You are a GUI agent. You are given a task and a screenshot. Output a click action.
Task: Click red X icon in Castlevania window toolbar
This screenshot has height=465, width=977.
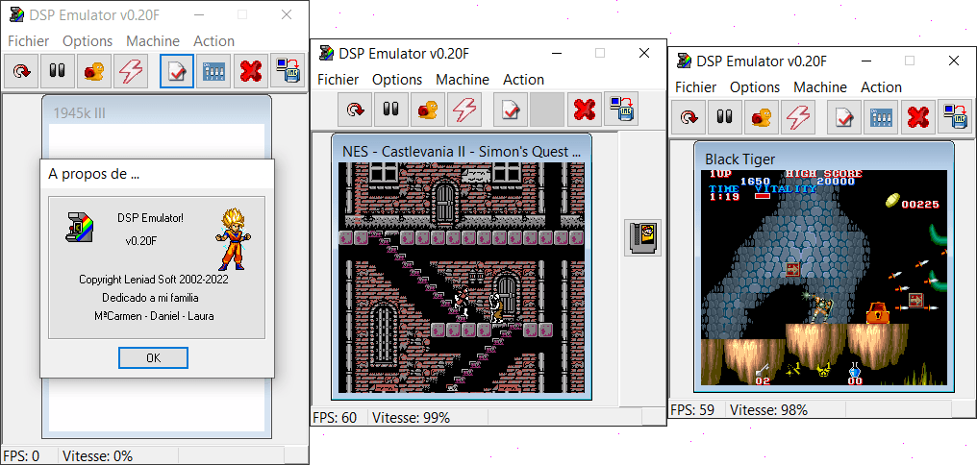click(584, 110)
